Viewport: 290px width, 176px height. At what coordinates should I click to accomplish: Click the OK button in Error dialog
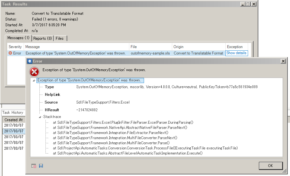point(270,166)
